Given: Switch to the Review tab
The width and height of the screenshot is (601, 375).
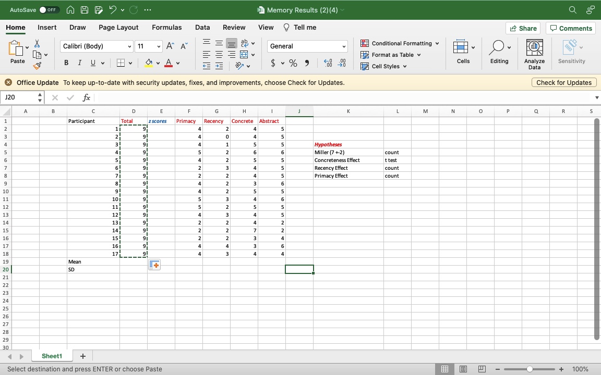Looking at the screenshot, I should click(x=234, y=27).
